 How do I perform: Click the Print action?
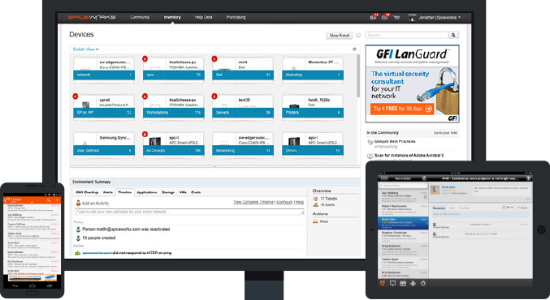coord(321,221)
